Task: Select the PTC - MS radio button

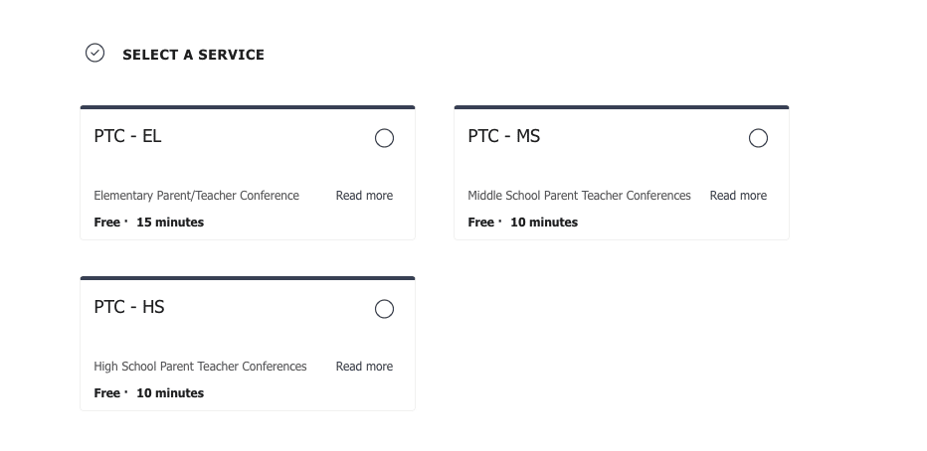Action: [x=758, y=138]
